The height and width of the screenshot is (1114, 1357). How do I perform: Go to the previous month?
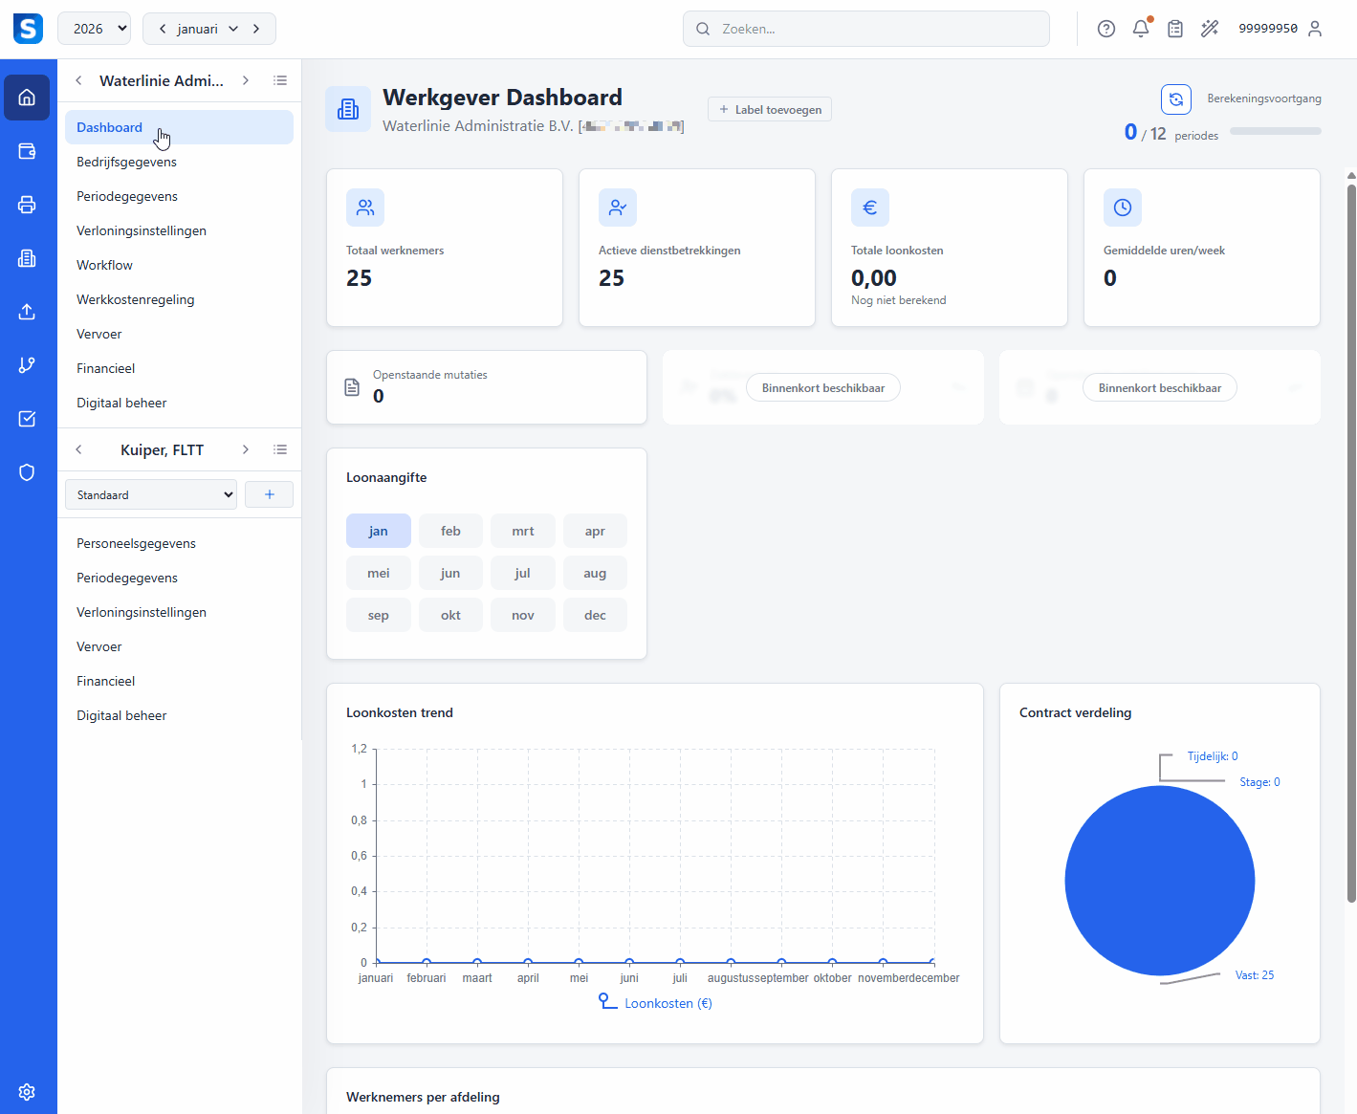click(163, 29)
